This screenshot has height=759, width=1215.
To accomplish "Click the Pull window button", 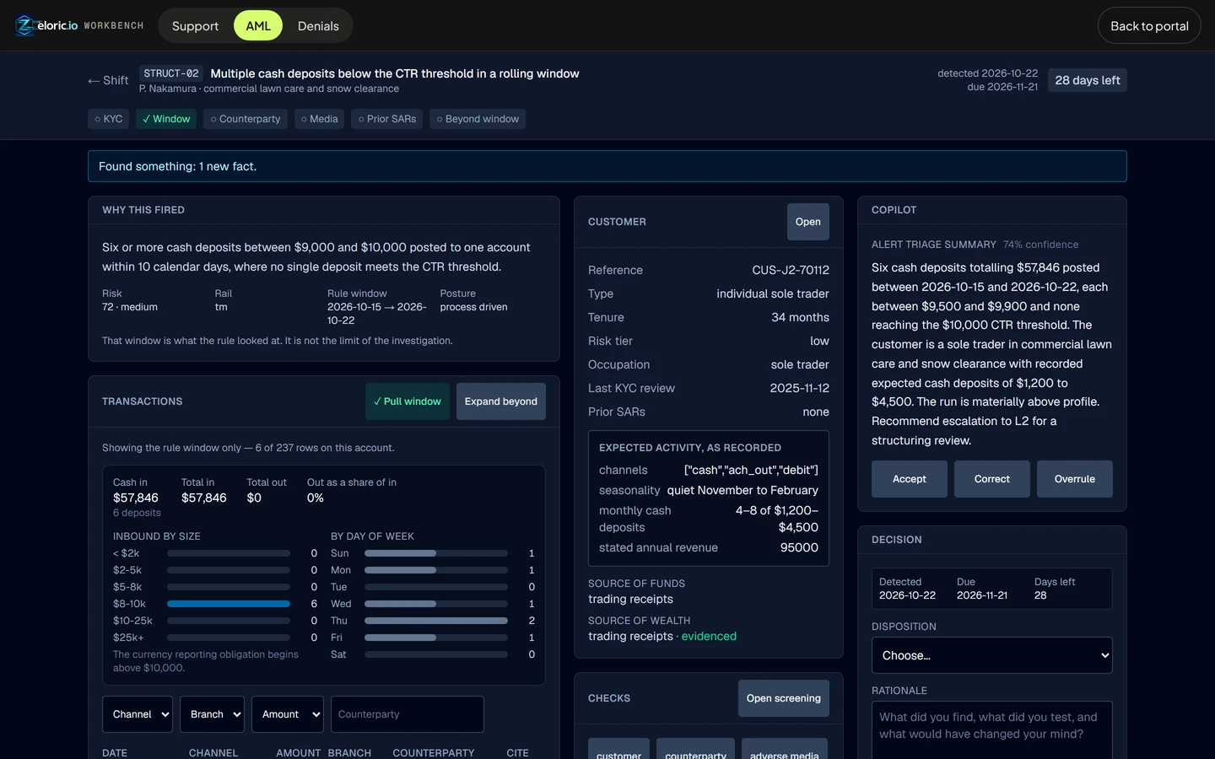I will click(408, 401).
